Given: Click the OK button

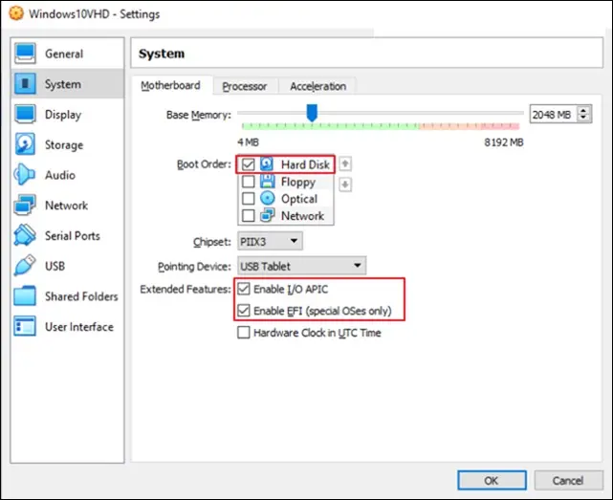Looking at the screenshot, I should (x=491, y=480).
